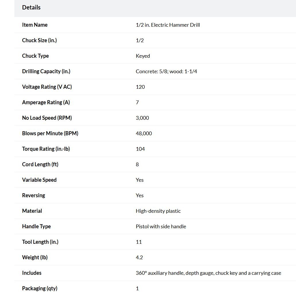Select the Yes value beside Reversing
The width and height of the screenshot is (296, 292).
[x=140, y=195]
